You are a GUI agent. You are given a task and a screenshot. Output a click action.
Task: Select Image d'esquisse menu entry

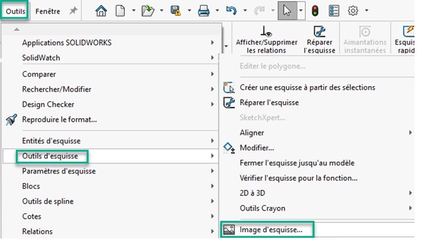click(x=318, y=230)
